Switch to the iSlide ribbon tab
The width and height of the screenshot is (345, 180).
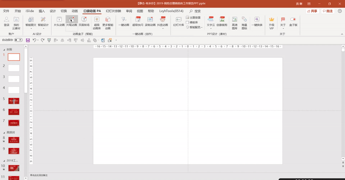(30, 11)
